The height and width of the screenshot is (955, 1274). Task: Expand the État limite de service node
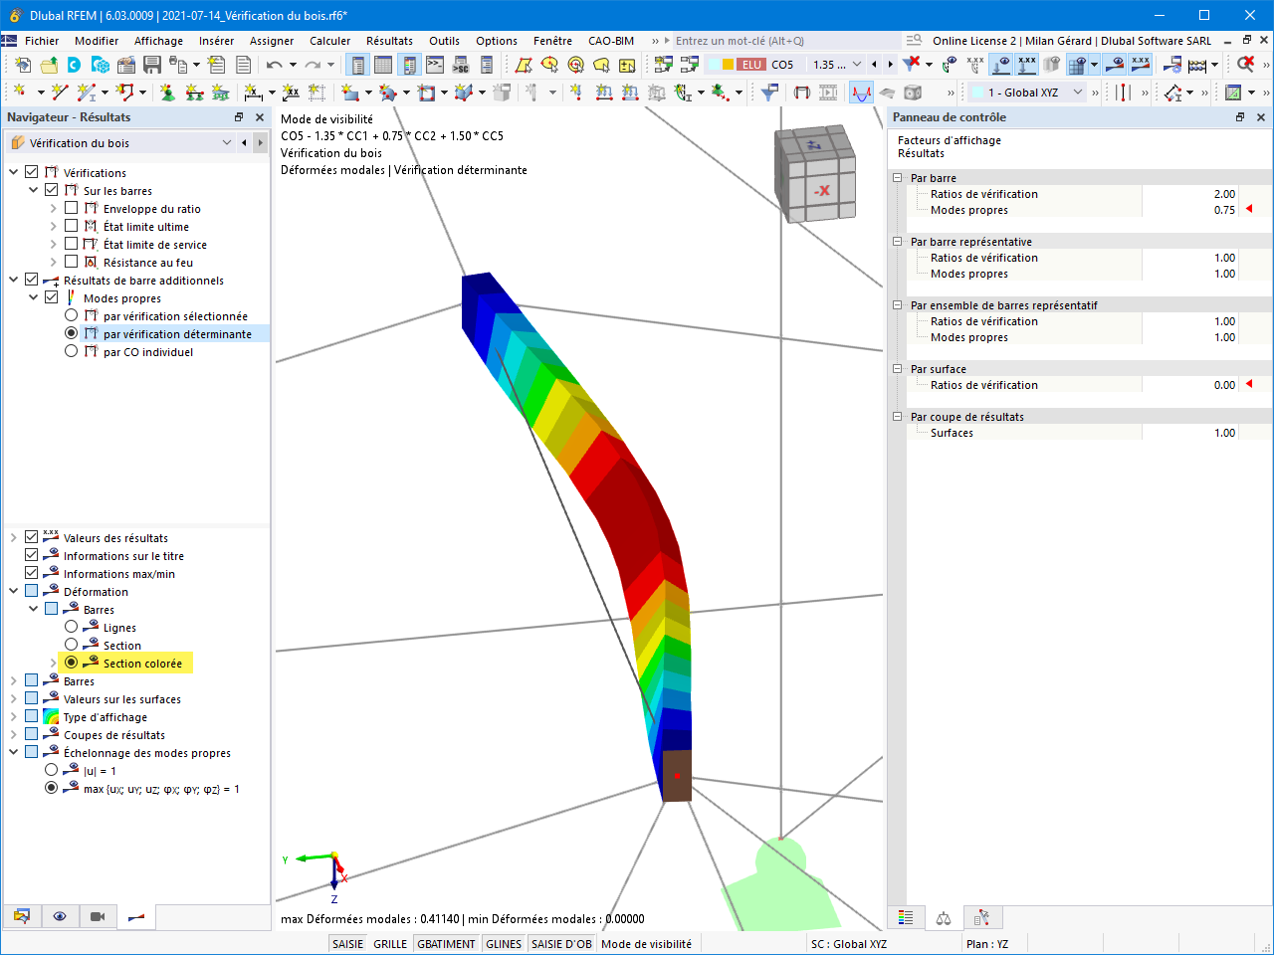coord(54,244)
